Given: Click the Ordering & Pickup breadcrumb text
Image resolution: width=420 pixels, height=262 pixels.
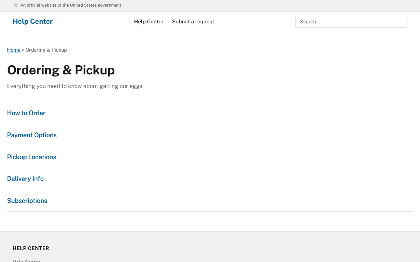Looking at the screenshot, I should click(x=46, y=50).
